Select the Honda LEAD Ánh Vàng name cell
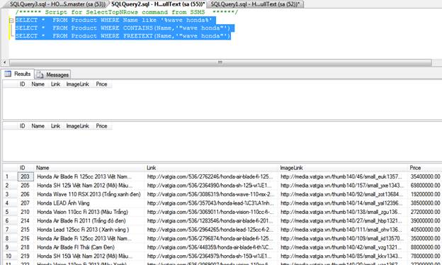 coord(89,203)
